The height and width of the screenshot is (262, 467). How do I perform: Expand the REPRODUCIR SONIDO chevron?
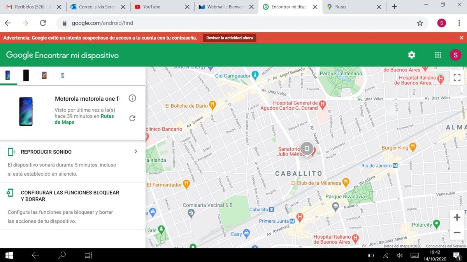pyautogui.click(x=135, y=152)
